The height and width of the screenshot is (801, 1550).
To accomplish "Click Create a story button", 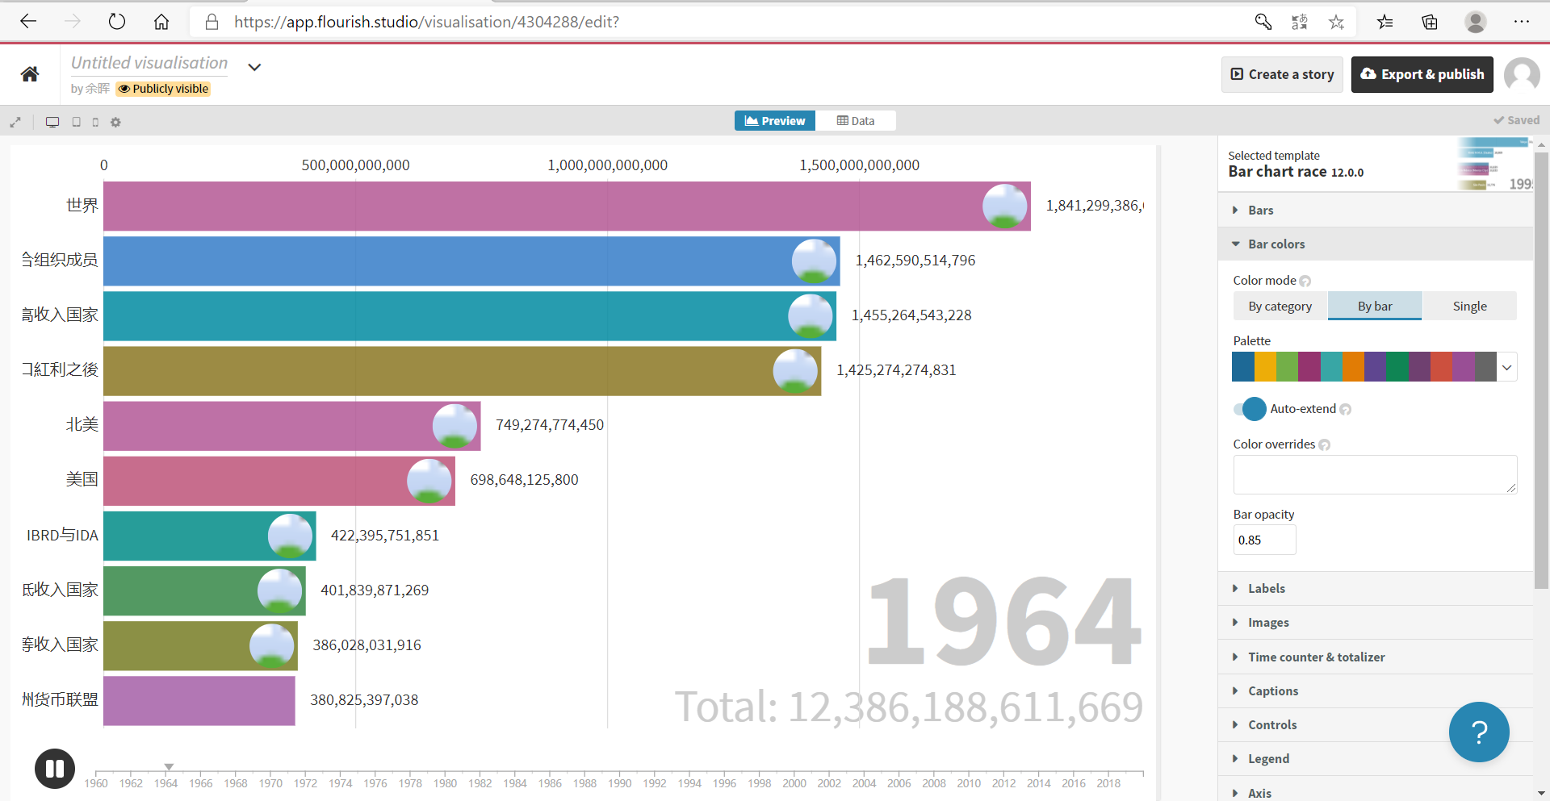I will (x=1282, y=74).
